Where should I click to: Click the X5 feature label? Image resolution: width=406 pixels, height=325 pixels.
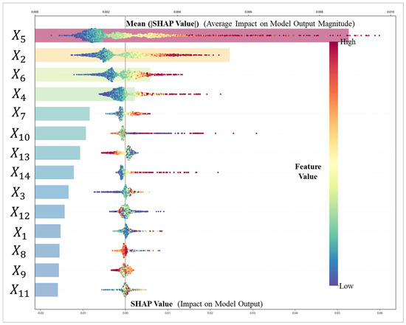pos(18,35)
